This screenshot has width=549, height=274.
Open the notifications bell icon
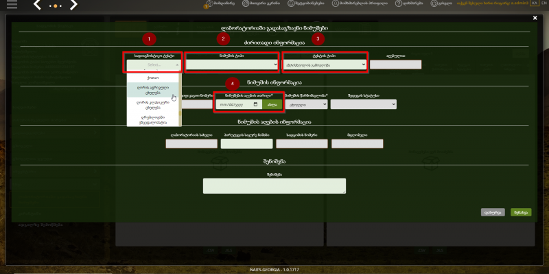coord(291,3)
